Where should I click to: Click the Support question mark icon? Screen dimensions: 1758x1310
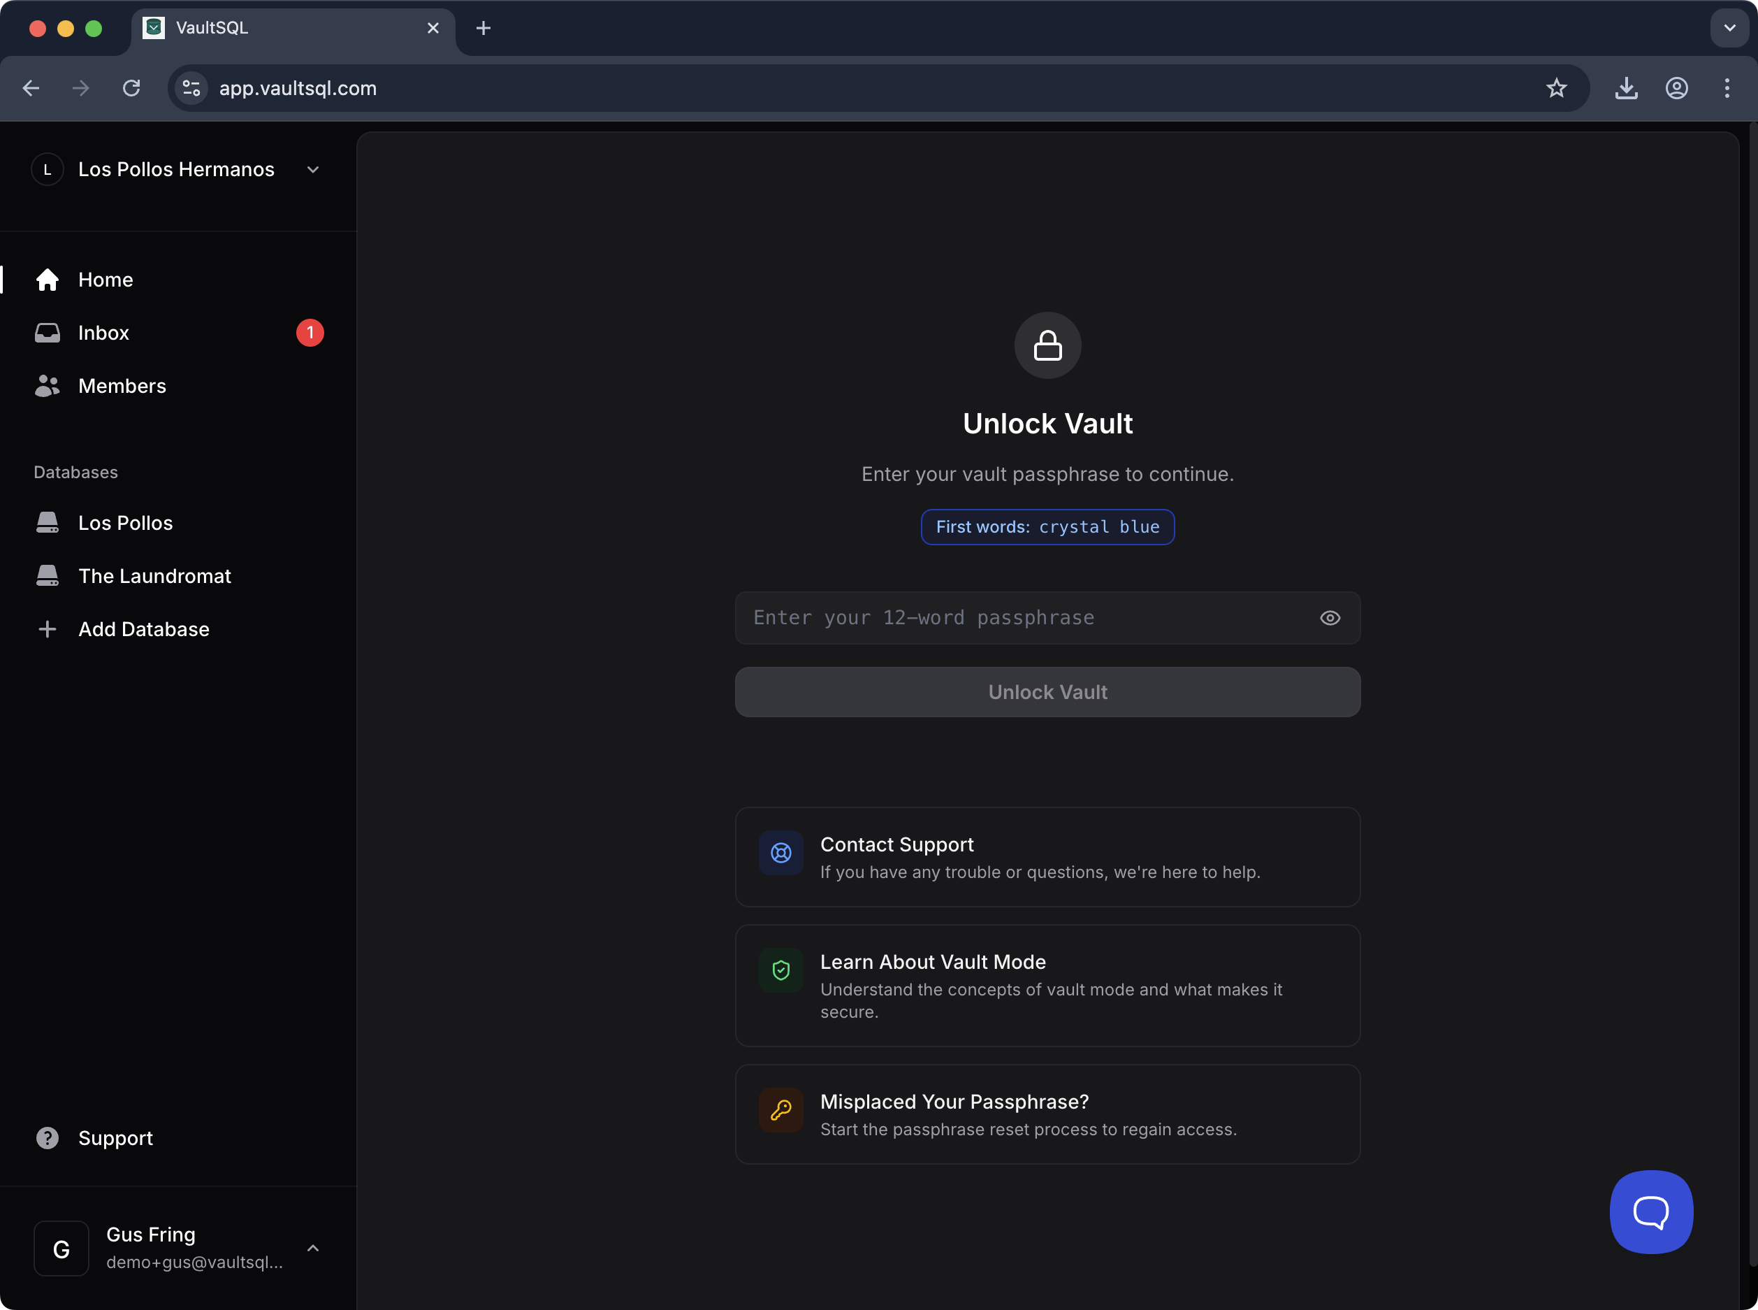tap(47, 1139)
